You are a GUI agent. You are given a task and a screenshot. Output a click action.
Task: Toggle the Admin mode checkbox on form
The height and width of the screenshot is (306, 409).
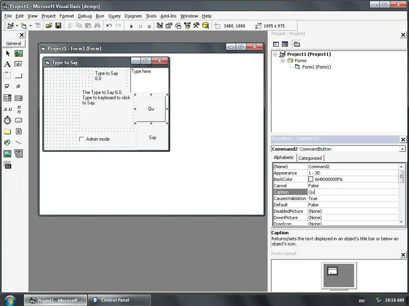81,139
